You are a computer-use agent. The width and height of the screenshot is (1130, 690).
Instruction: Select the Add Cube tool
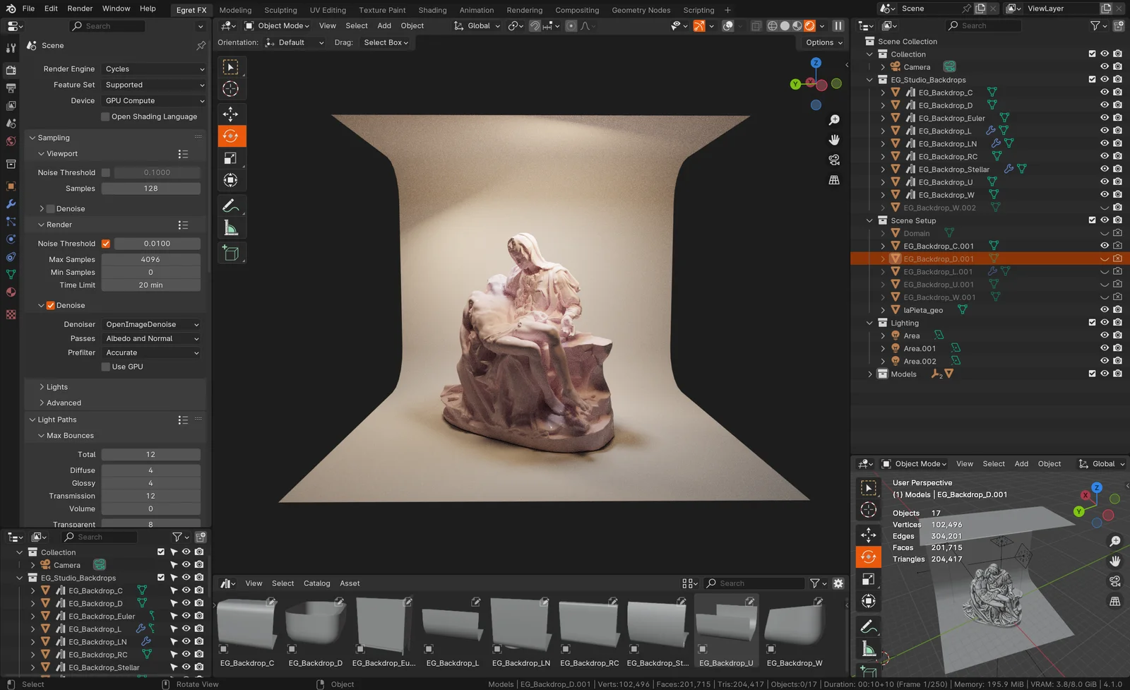[232, 253]
